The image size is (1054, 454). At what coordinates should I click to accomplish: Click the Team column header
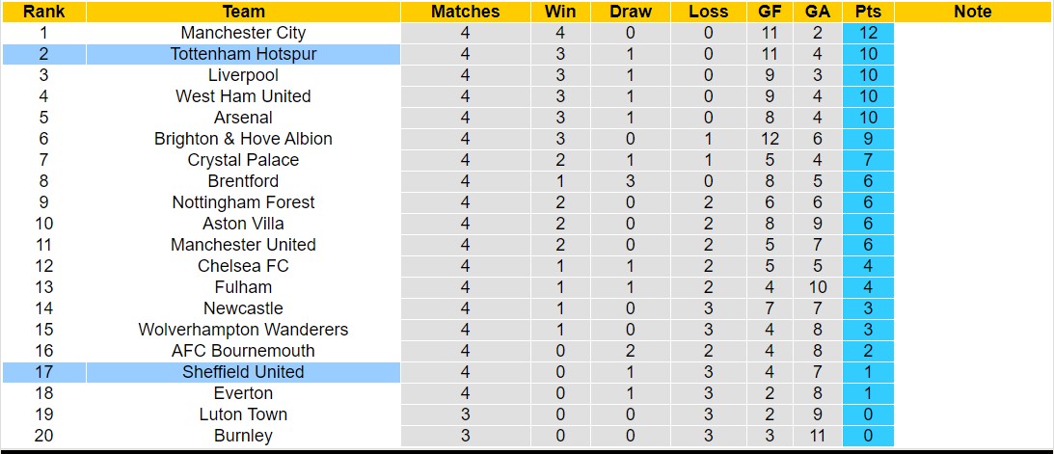243,12
